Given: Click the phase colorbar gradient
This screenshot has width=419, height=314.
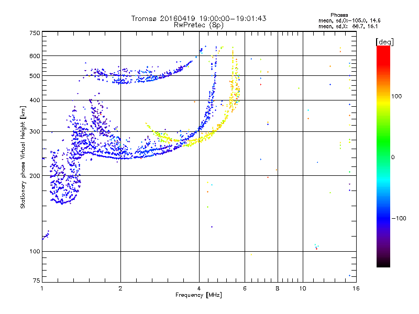Looking at the screenshot, I should 383,156.
